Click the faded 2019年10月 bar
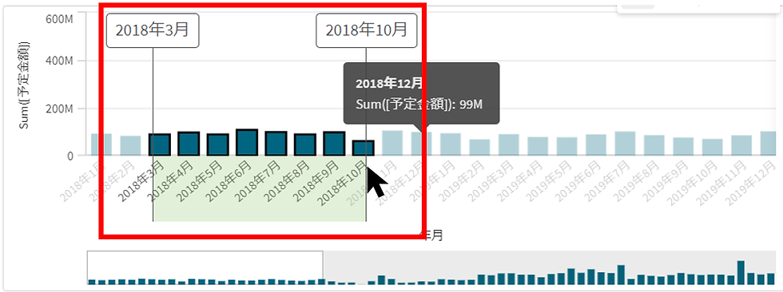 click(x=713, y=147)
